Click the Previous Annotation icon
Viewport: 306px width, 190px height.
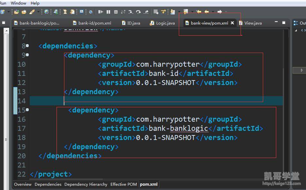click(x=186, y=12)
